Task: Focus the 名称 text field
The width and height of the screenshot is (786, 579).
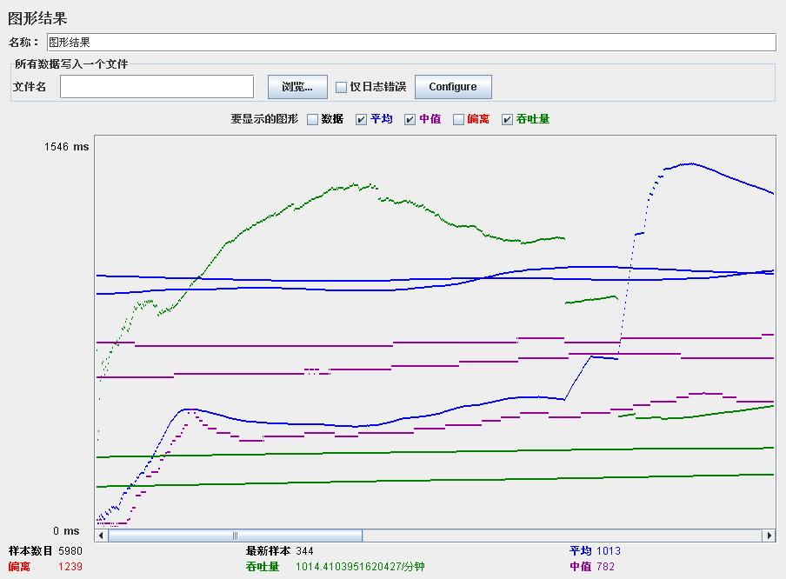Action: click(x=411, y=42)
